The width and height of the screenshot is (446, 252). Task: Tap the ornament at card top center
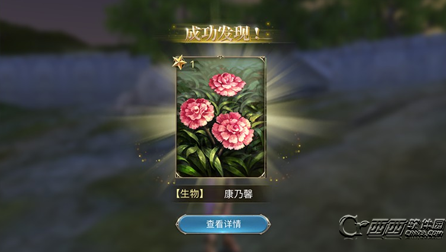221,58
